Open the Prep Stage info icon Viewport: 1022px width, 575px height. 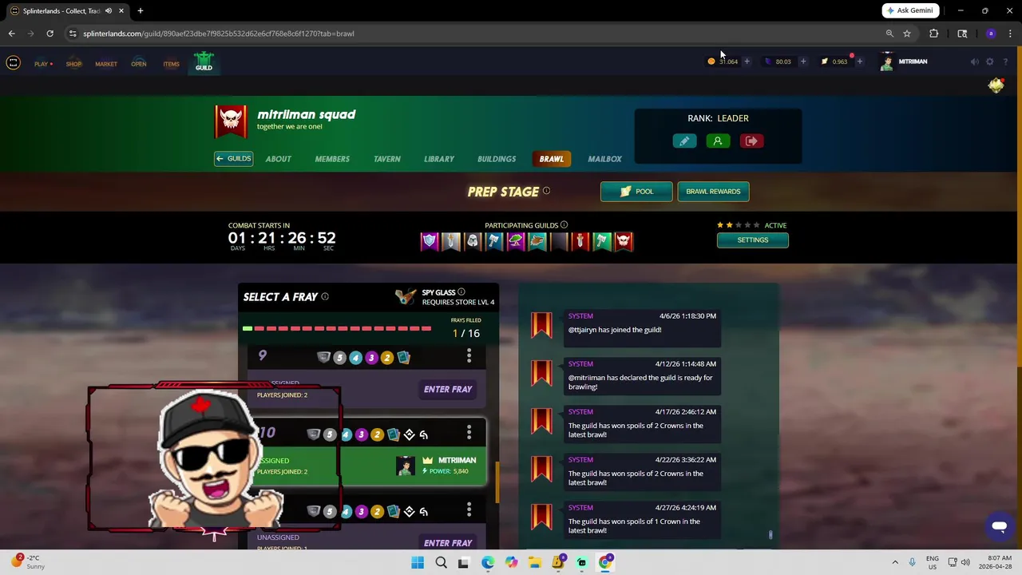coord(546,191)
